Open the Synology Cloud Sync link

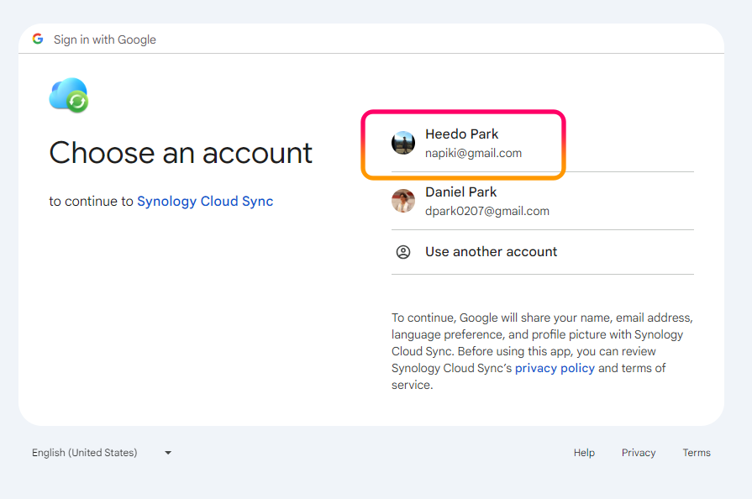tap(205, 202)
